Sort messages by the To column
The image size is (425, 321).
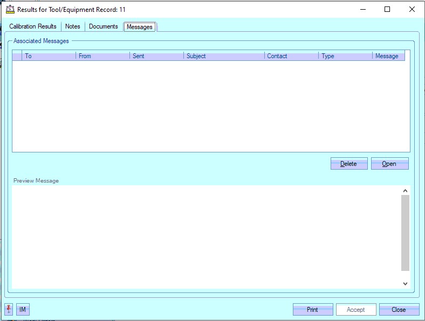point(49,56)
